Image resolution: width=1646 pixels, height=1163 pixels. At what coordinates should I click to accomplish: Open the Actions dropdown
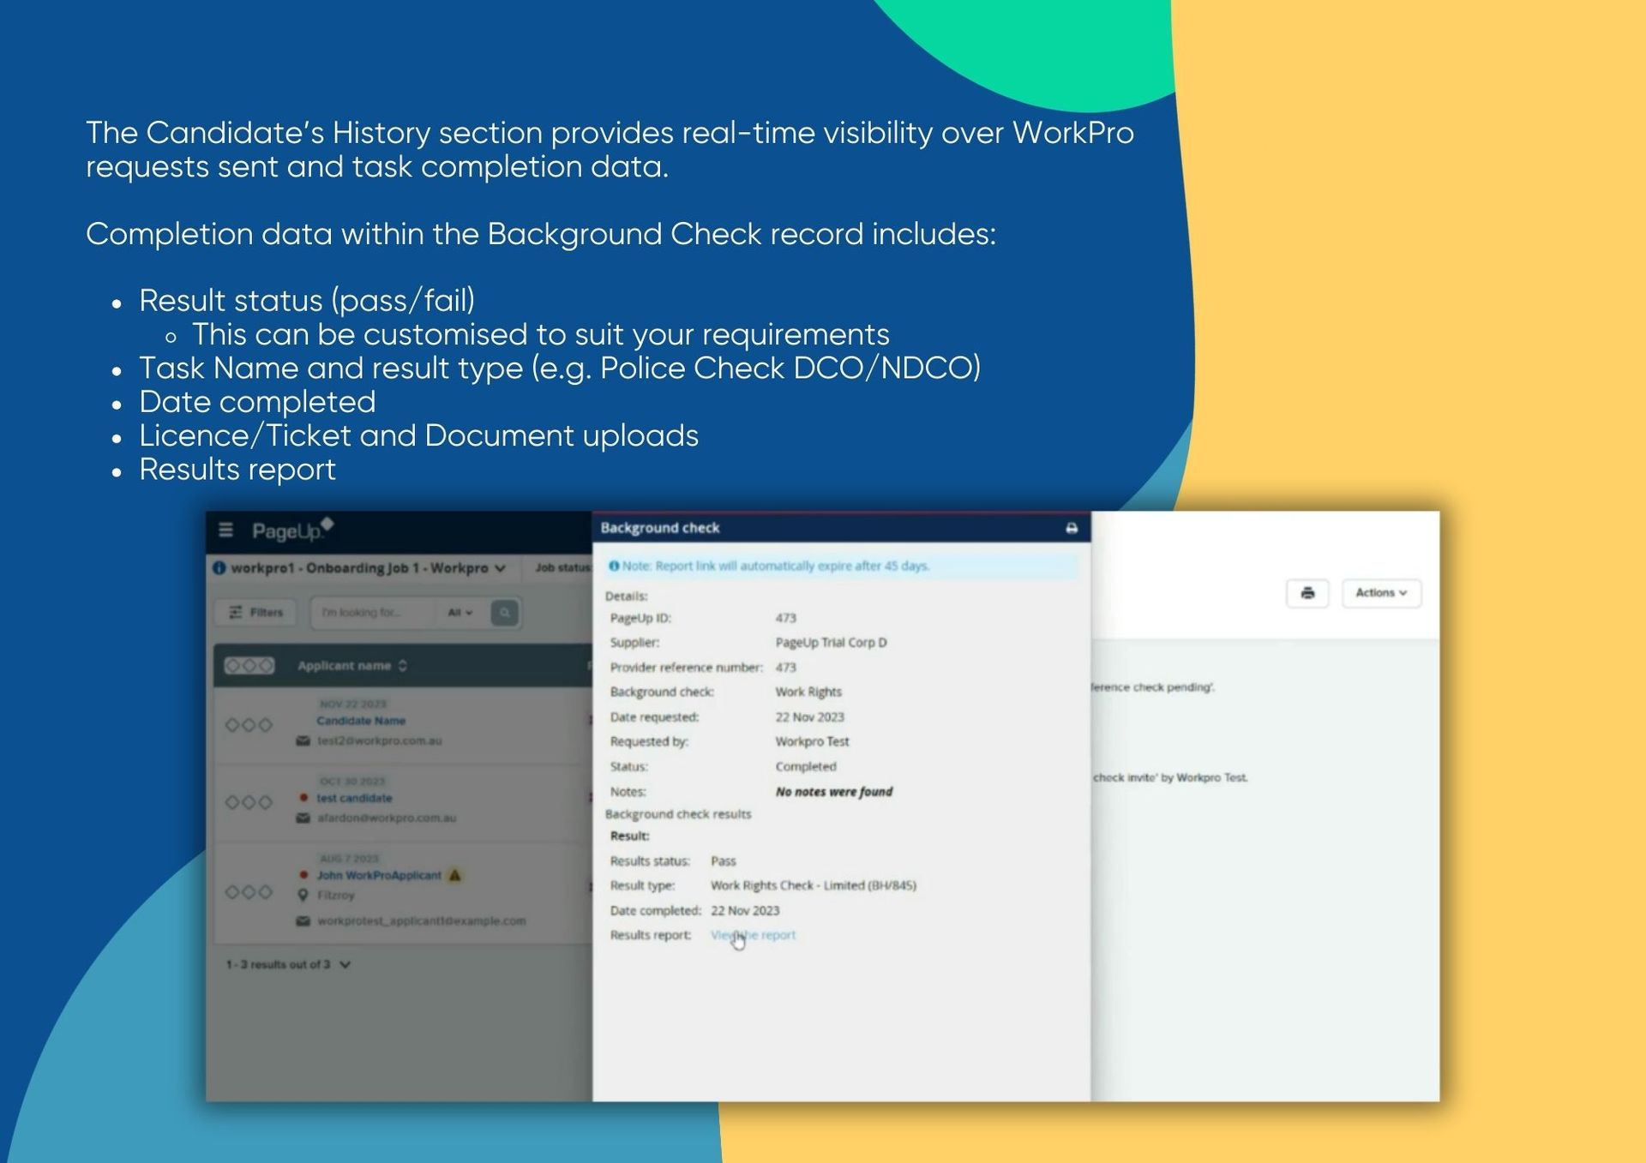1380,593
